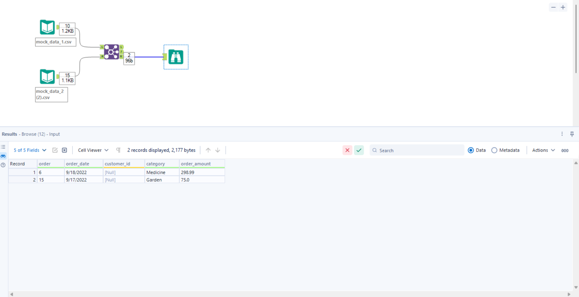Open the Actions dropdown menu
This screenshot has height=297, width=579.
544,150
